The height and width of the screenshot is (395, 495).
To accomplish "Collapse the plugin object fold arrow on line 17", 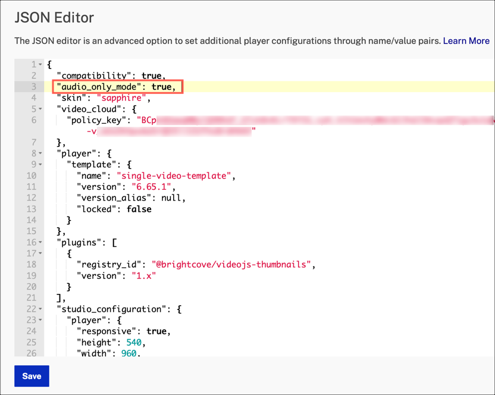I will [x=40, y=253].
